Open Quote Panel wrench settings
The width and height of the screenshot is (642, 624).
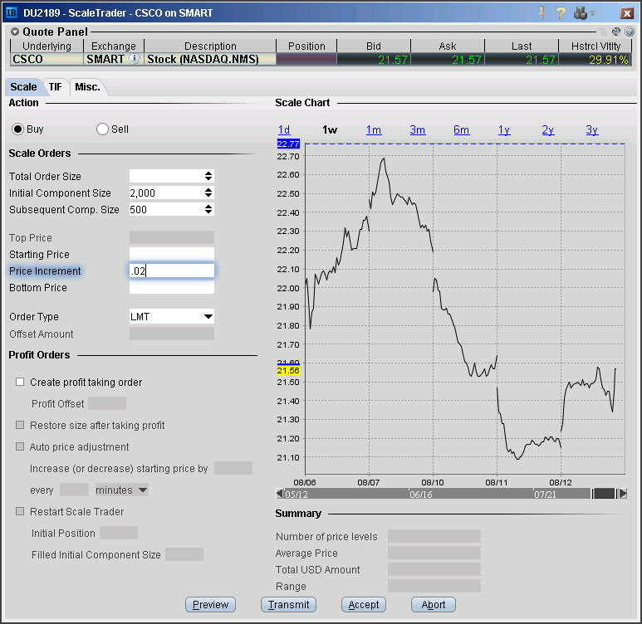coord(617,32)
